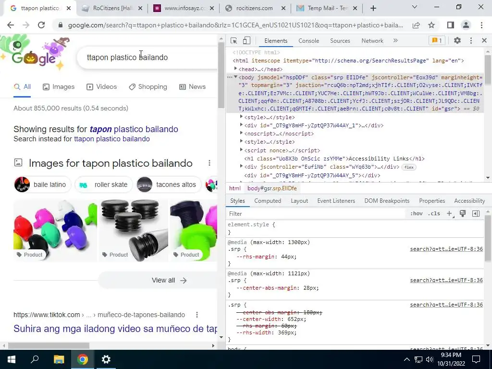Image resolution: width=492 pixels, height=369 pixels.
Task: Toggle device toolbar in DevTools
Action: [246, 41]
